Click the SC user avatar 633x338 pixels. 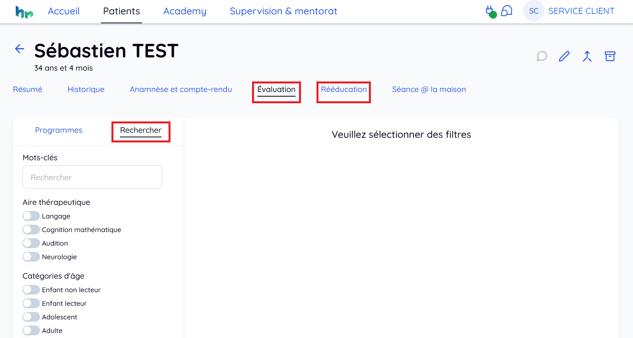pyautogui.click(x=534, y=11)
